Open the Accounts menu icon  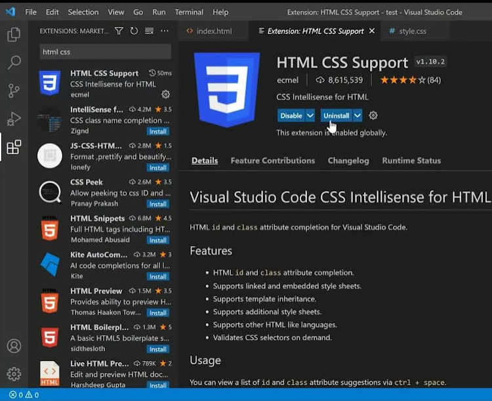[x=14, y=346]
